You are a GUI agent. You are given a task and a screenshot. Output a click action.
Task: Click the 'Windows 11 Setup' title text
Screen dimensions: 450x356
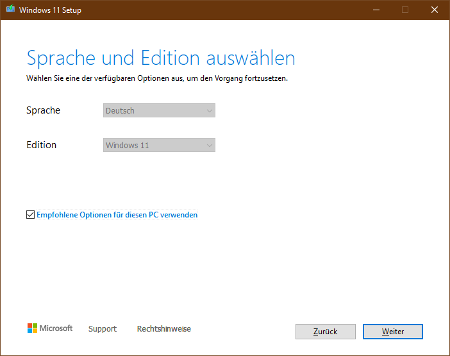point(50,10)
